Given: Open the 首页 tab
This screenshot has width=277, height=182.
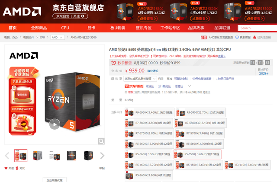Looking at the screenshot, I should 13,28.
